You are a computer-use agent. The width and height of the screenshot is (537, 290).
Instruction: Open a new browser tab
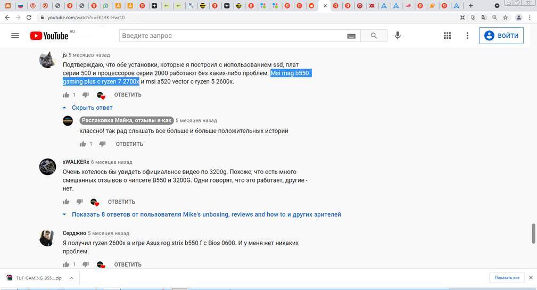[x=471, y=6]
